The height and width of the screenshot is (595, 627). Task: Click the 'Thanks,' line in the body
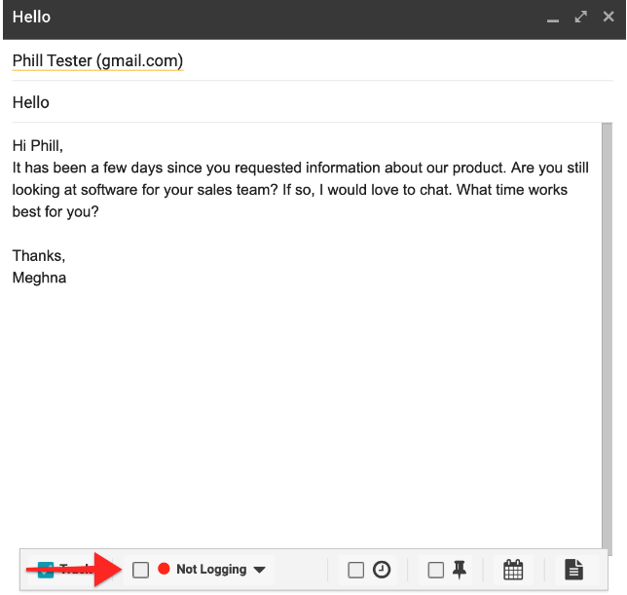click(39, 255)
